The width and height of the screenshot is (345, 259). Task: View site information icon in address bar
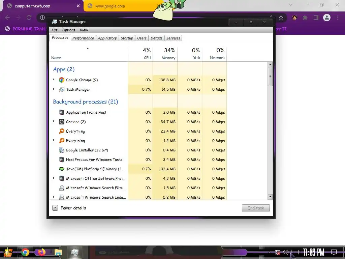pyautogui.click(x=42, y=18)
